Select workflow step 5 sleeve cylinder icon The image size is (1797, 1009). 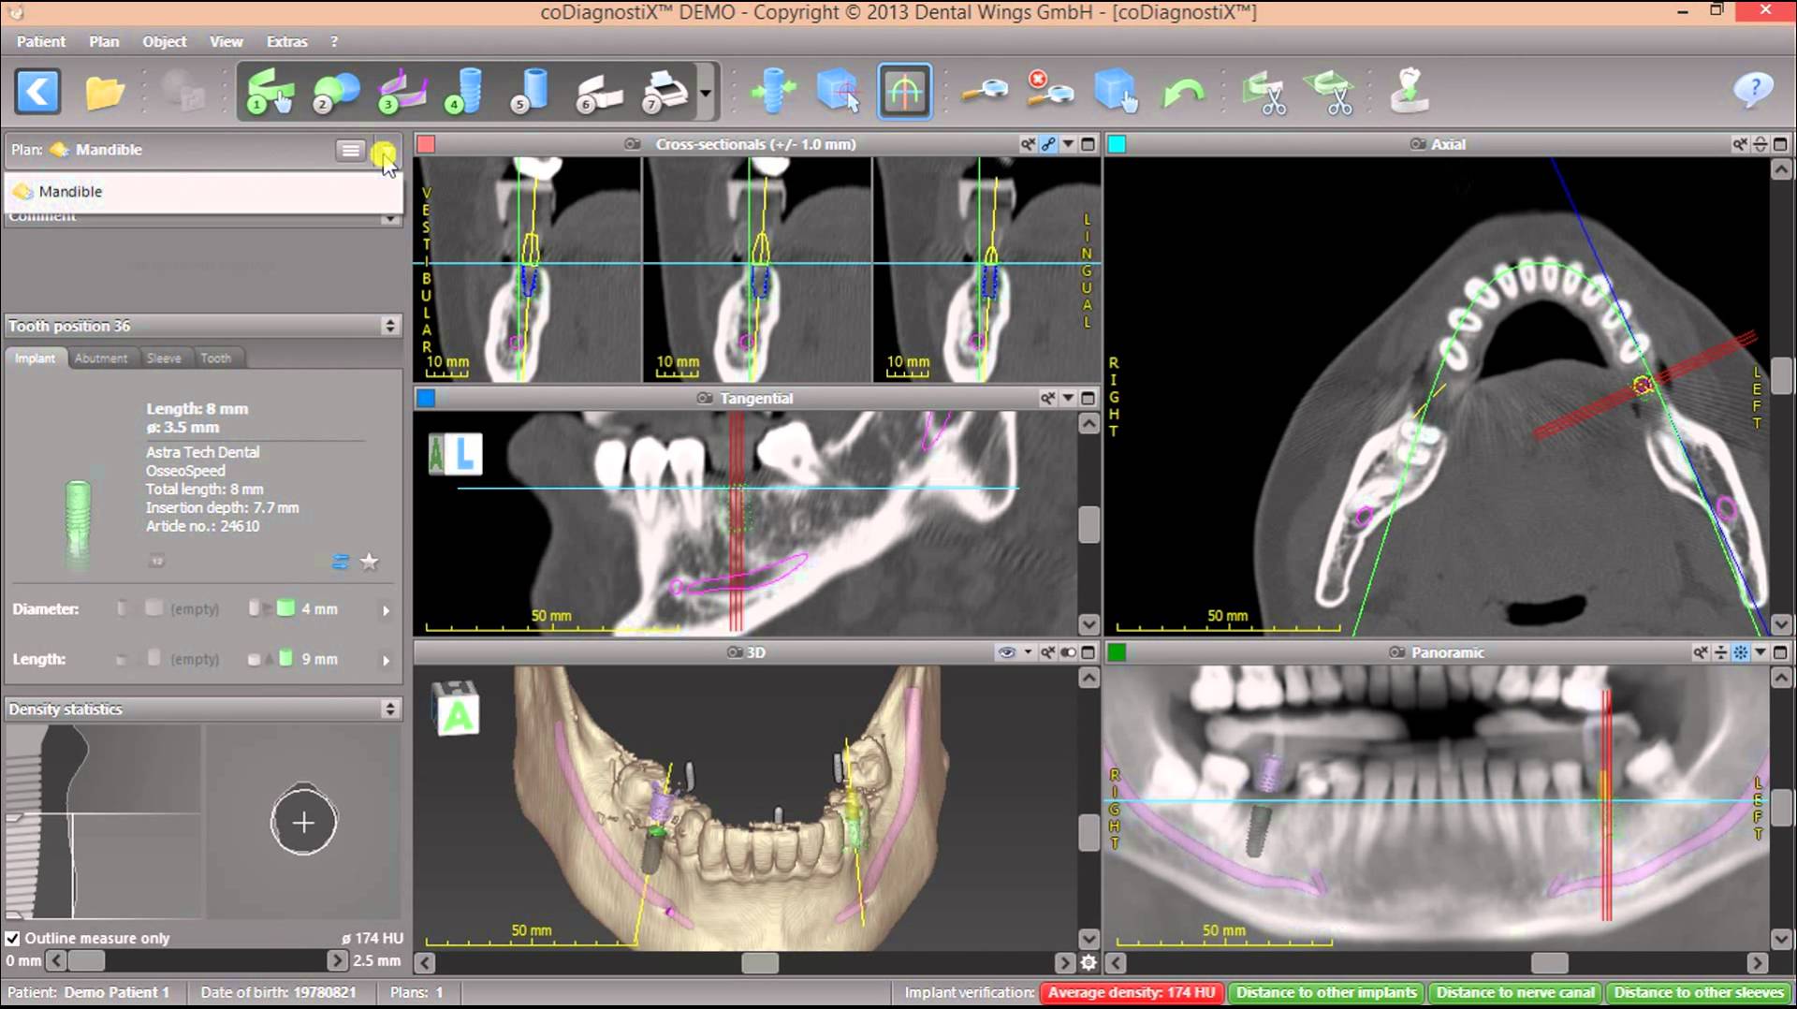click(531, 92)
